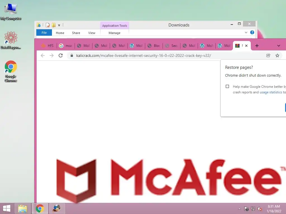Click the kalicrack.com URL address bar
286x214 pixels.
144,55
